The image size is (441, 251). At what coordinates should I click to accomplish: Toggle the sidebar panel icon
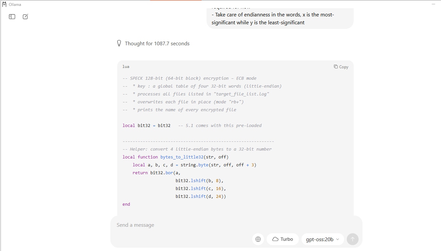pos(12,17)
